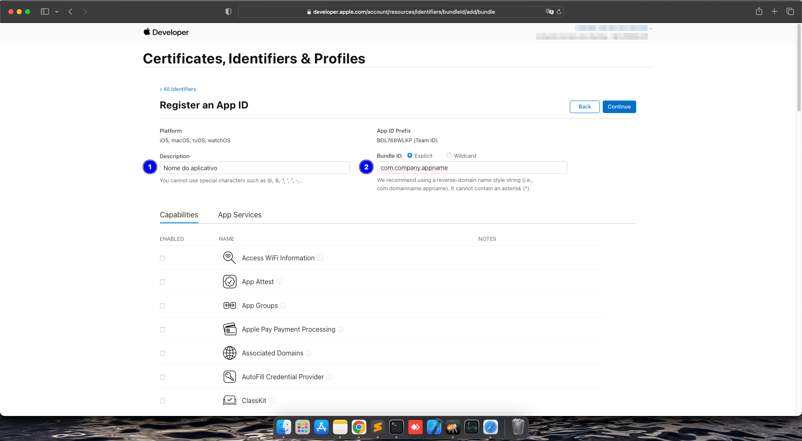Open Xcode from the dock
The height and width of the screenshot is (441, 802).
coord(434,427)
